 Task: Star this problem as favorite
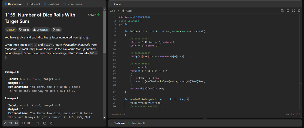pyautogui.click(x=37, y=123)
